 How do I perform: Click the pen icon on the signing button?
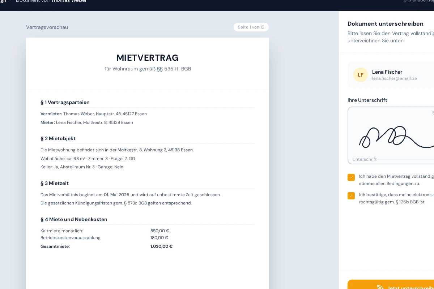click(380, 288)
